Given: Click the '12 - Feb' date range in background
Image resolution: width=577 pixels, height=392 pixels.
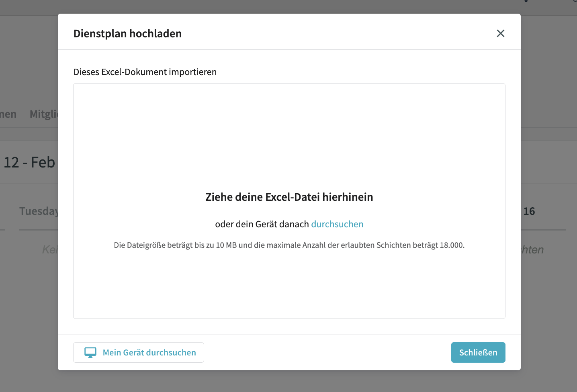Looking at the screenshot, I should click(x=29, y=162).
